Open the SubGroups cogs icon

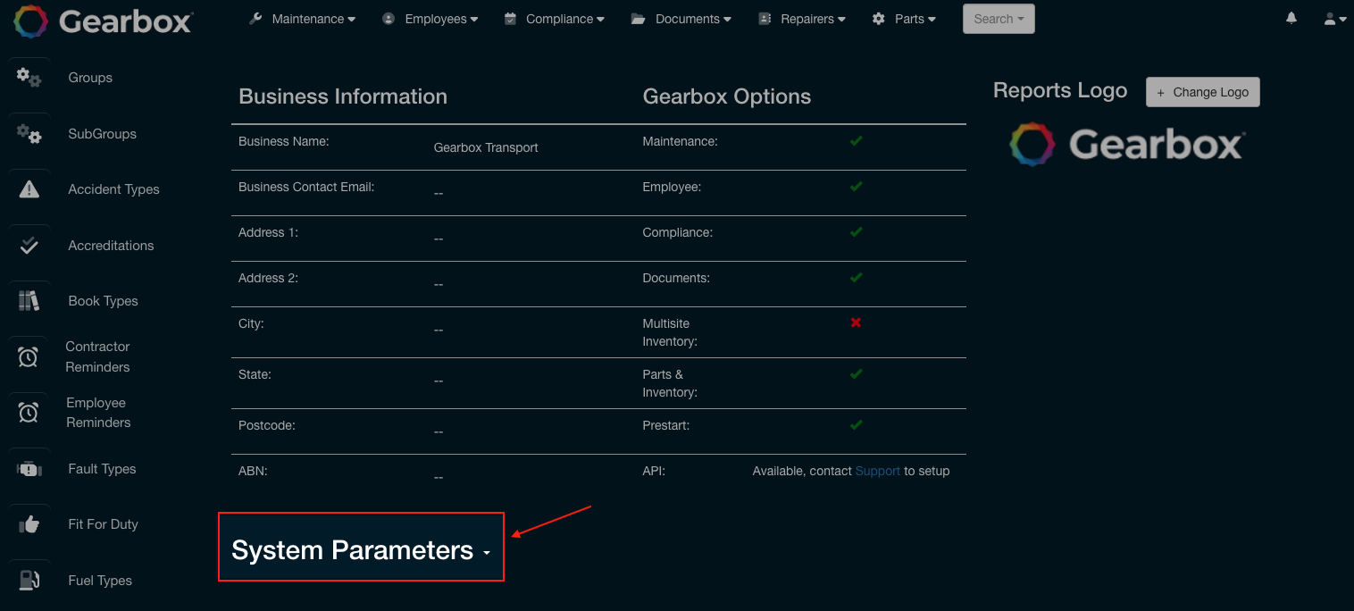29,134
